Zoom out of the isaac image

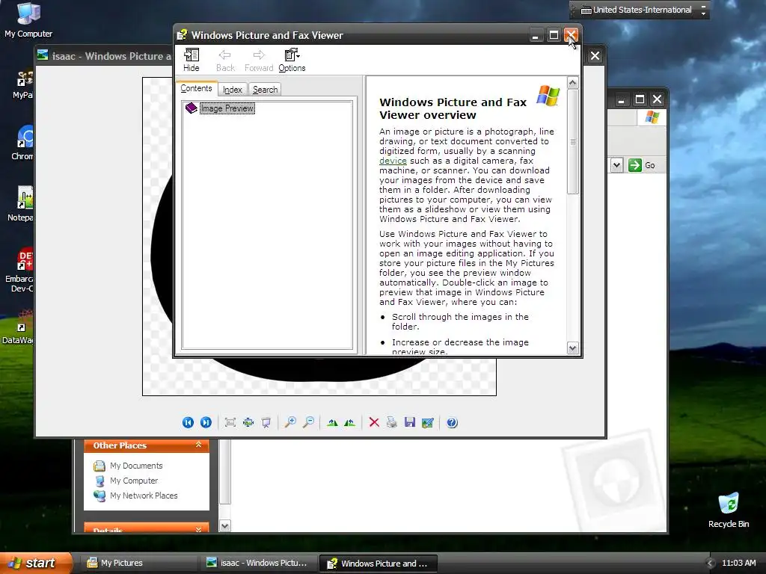(308, 423)
